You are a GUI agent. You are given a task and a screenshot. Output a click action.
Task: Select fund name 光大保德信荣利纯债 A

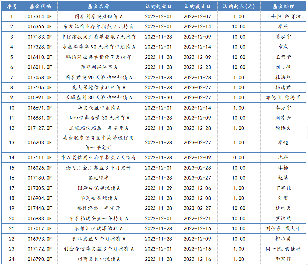pos(99,88)
